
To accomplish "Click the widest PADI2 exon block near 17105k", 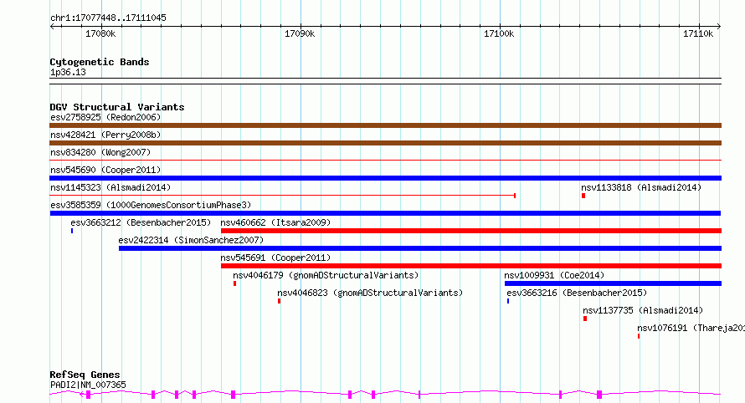I will click(x=599, y=395).
